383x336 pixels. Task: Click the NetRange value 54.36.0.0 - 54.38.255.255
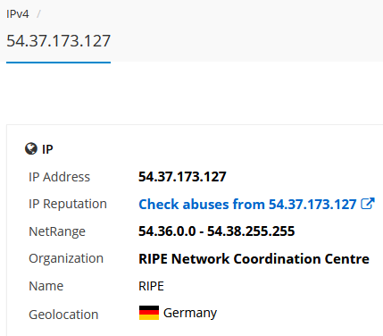coord(217,231)
